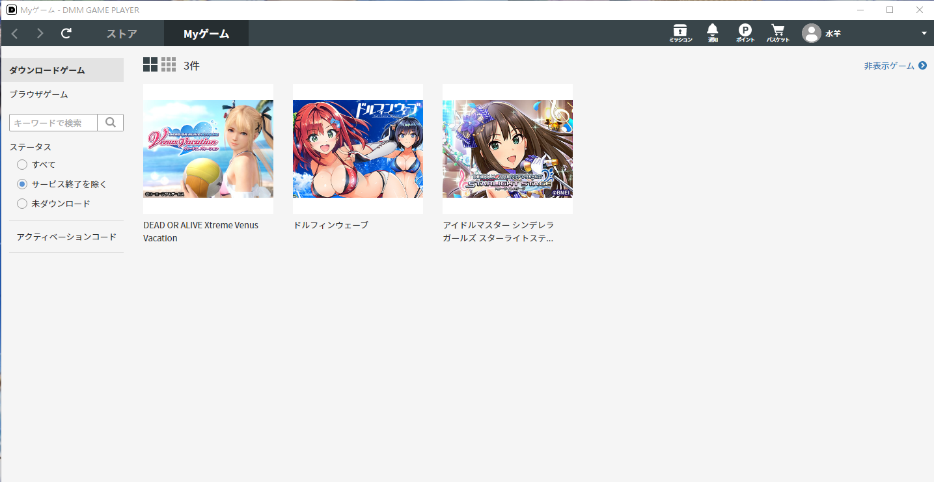
Task: Open DEAD OR ALIVE Venus Vacation thumbnail
Action: [x=208, y=149]
